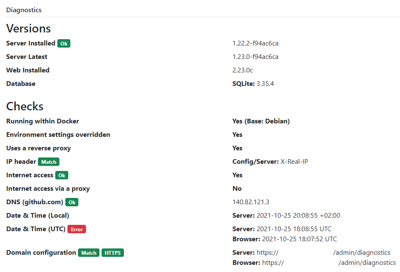Expand the Checks section heading
The image size is (400, 272).
pyautogui.click(x=24, y=106)
